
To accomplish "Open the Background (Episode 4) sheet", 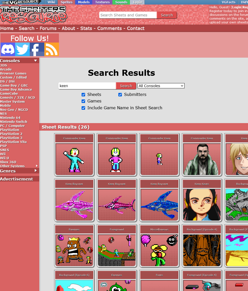I will (x=202, y=246).
